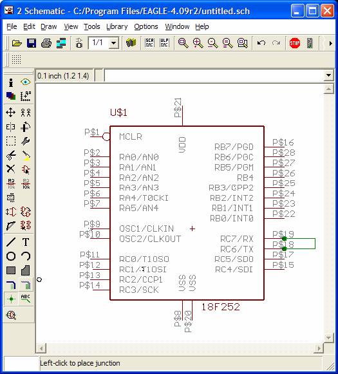This screenshot has height=374, width=338.
Task: Expand hidden toolbar items with right arrow
Action: (x=331, y=43)
